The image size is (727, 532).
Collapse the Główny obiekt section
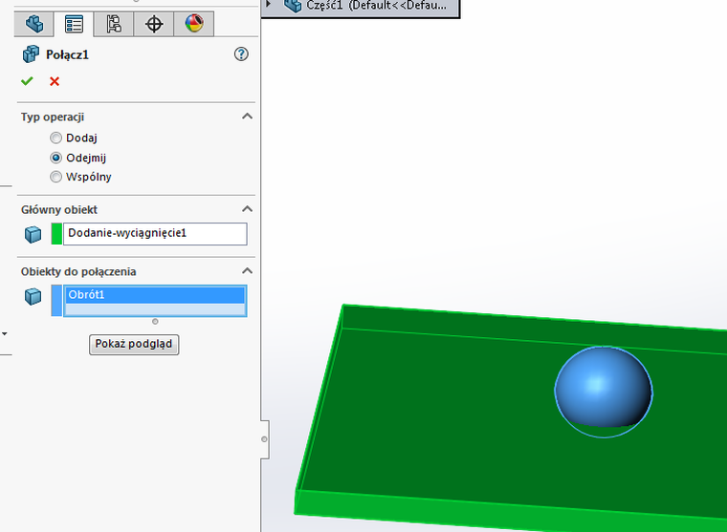[247, 209]
